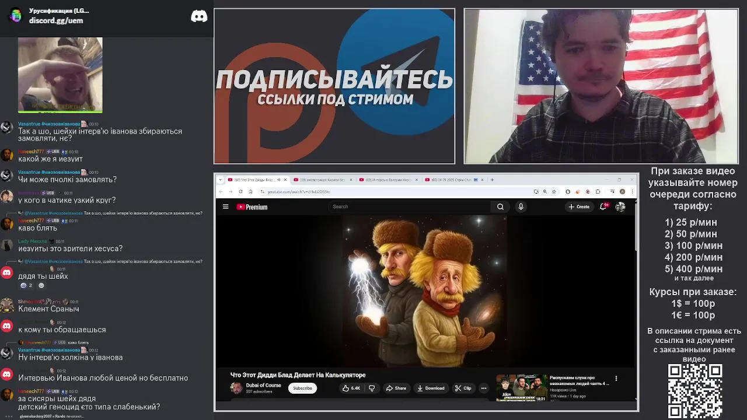The height and width of the screenshot is (420, 747).
Task: Click chat message 'Клемент Сраныч'
Action: click(x=48, y=309)
